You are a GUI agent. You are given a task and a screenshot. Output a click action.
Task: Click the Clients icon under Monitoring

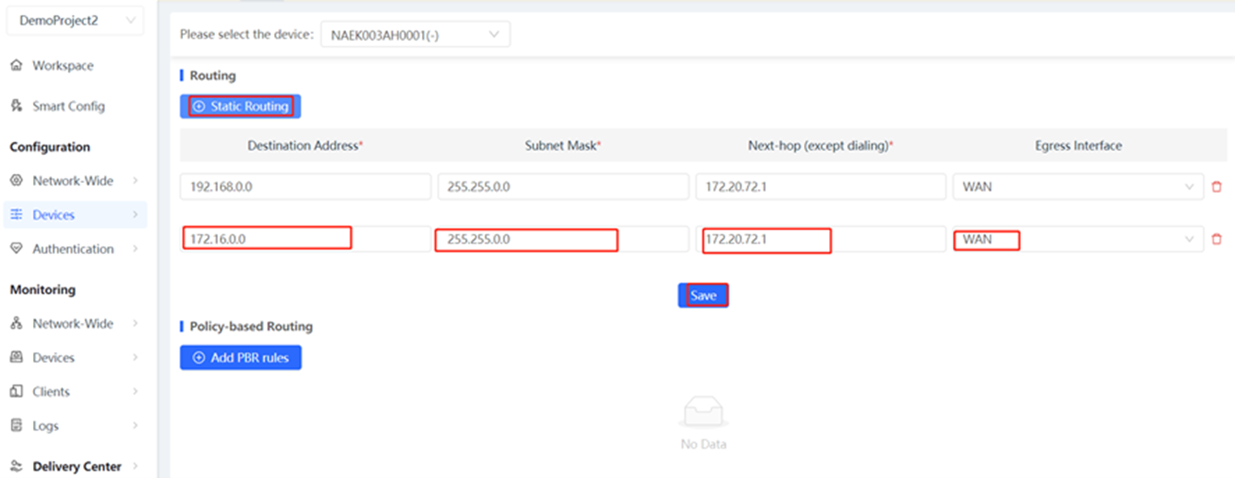click(x=16, y=391)
